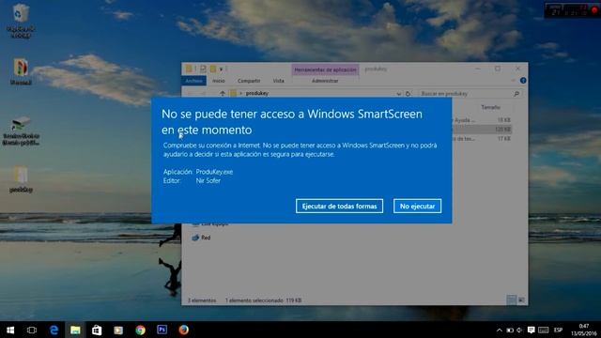The width and height of the screenshot is (601, 338).
Task: Show hidden system tray icons
Action: coord(499,330)
